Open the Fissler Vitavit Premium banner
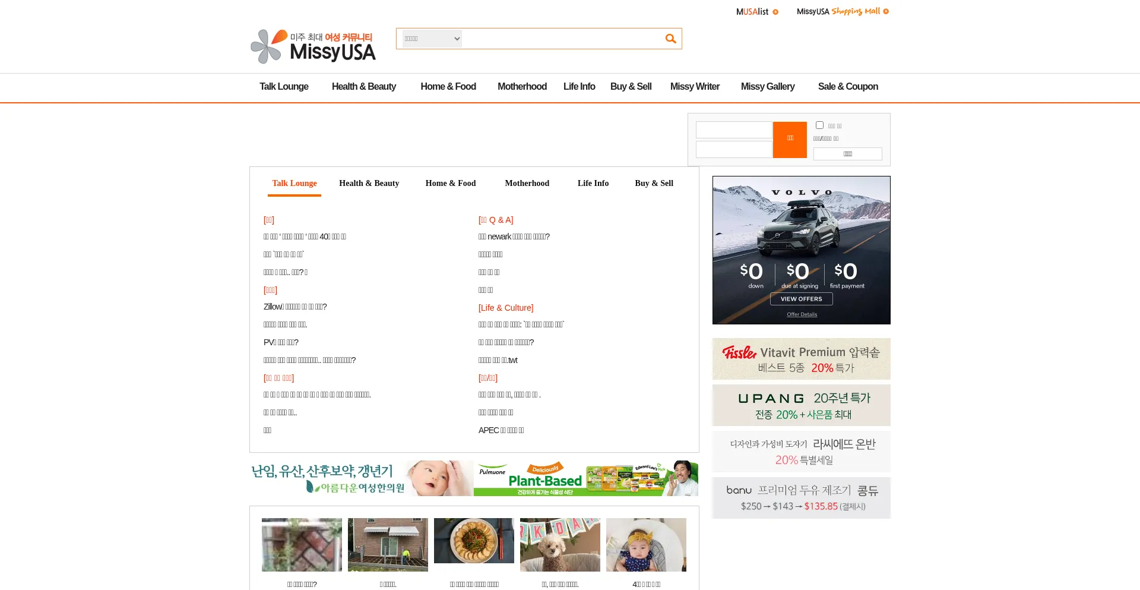The image size is (1140, 590). (x=801, y=359)
